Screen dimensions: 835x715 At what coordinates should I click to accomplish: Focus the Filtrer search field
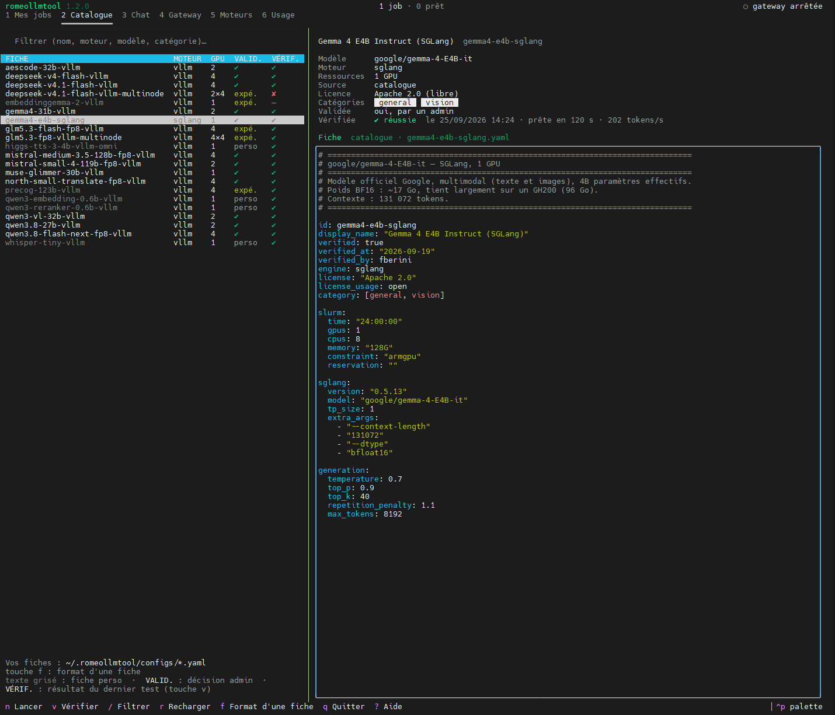[x=153, y=41]
